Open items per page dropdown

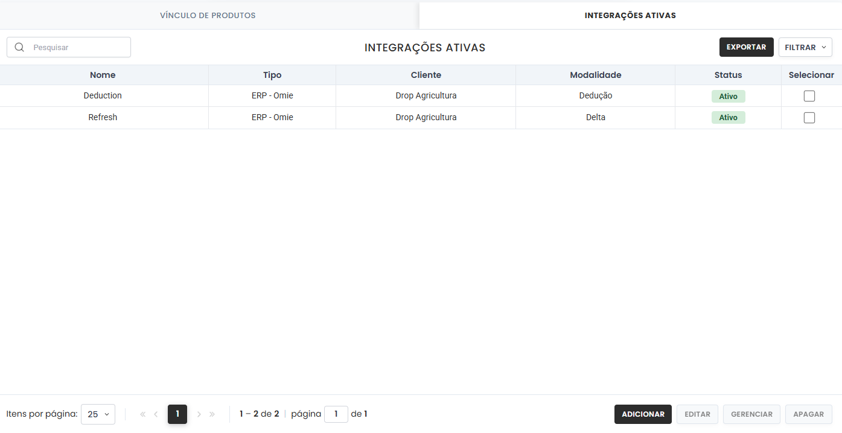coord(98,414)
